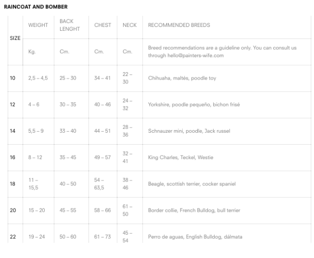Select the Border collie, French Bulldog breeds cell

[x=194, y=210]
